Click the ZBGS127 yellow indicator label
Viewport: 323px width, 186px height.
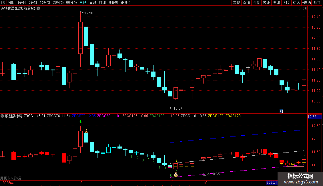[216, 116]
